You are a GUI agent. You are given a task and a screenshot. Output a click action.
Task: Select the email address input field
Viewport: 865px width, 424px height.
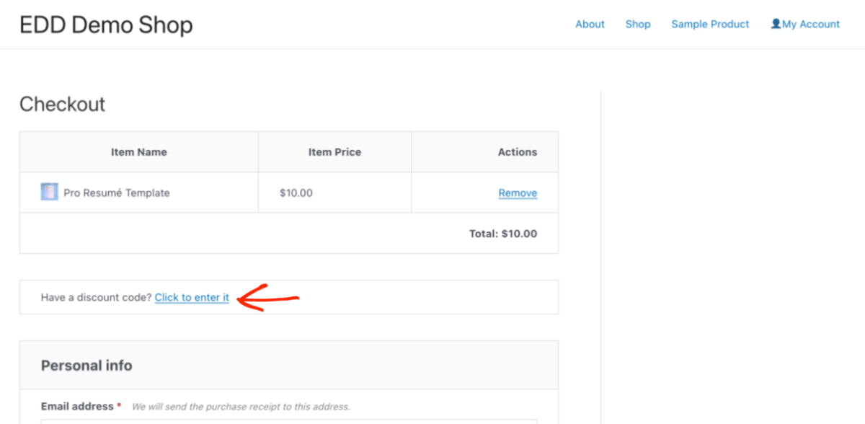coord(288,422)
